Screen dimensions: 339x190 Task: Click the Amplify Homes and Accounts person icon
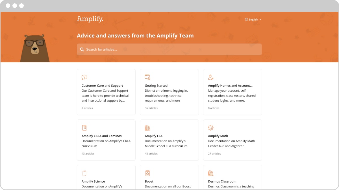click(x=210, y=77)
